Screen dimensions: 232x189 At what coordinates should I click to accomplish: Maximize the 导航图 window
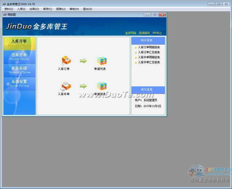tap(155, 14)
